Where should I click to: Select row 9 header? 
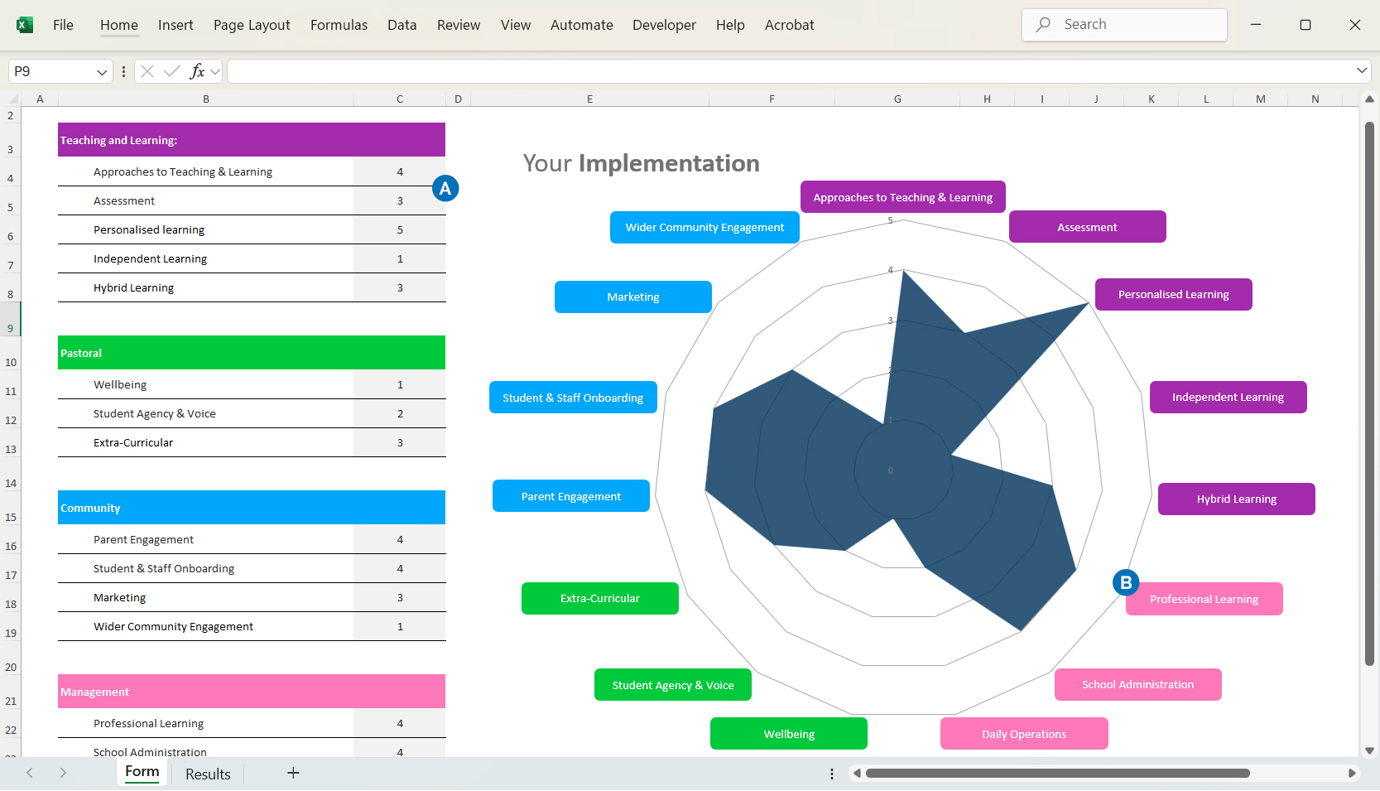pos(10,319)
